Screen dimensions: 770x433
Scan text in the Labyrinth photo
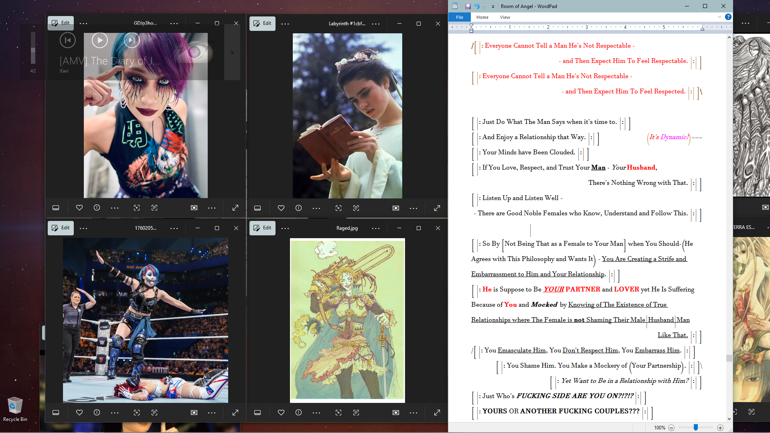pos(356,208)
